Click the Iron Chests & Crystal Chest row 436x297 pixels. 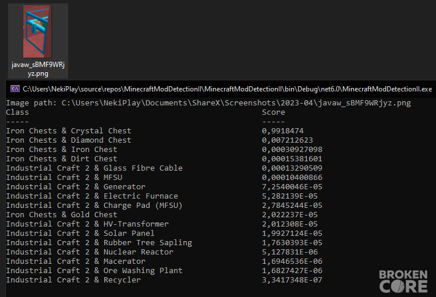tap(69, 131)
